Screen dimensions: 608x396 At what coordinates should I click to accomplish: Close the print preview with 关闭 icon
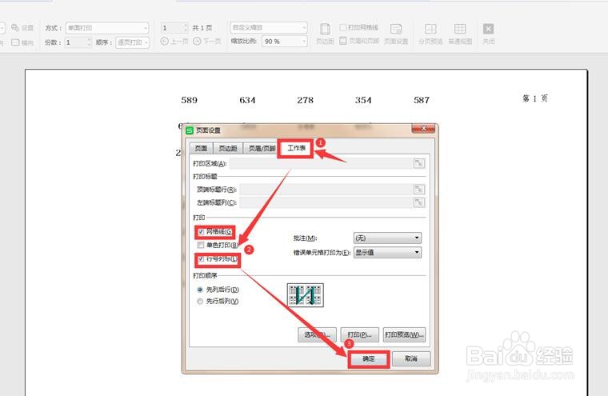click(488, 29)
